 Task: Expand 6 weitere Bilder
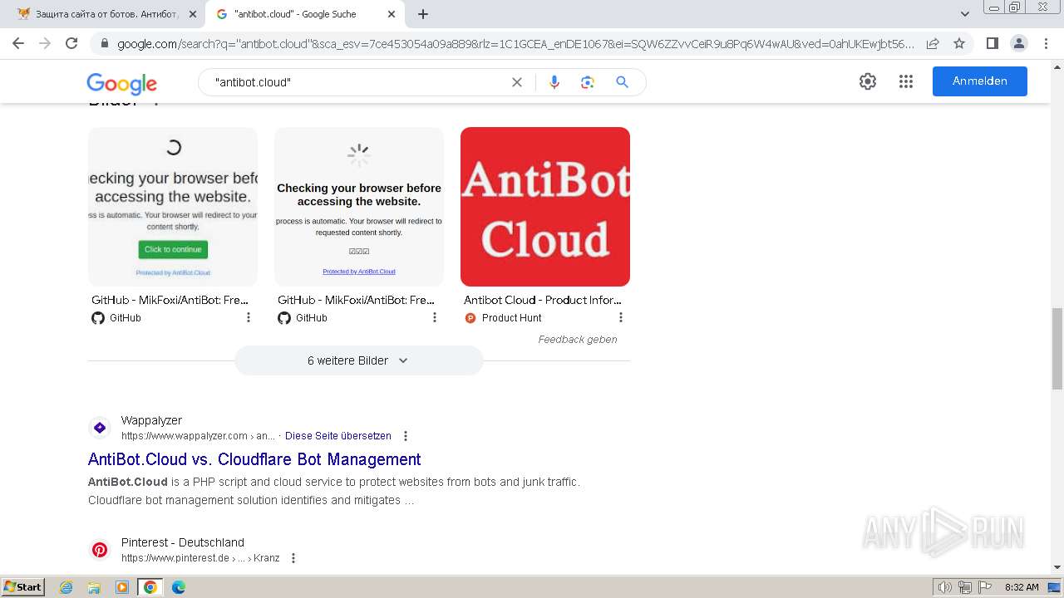pyautogui.click(x=358, y=360)
